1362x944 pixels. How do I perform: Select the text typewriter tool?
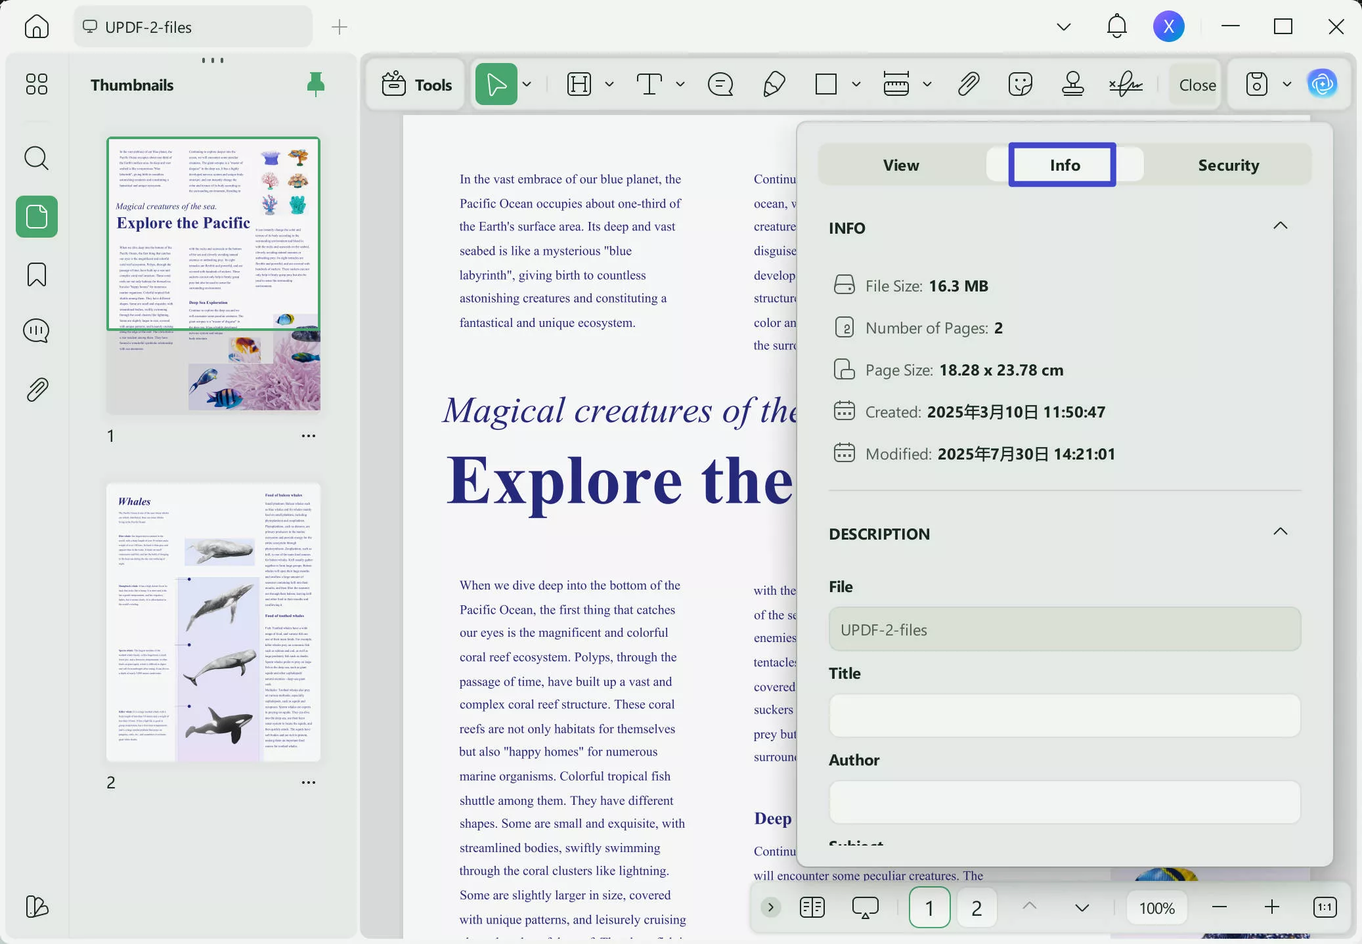[x=649, y=84]
